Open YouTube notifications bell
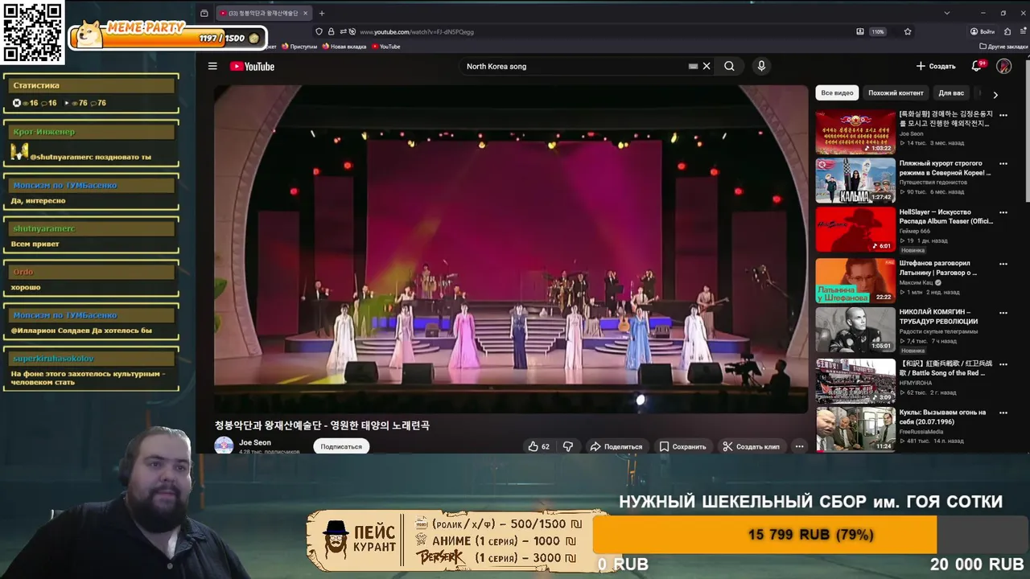 pyautogui.click(x=976, y=66)
